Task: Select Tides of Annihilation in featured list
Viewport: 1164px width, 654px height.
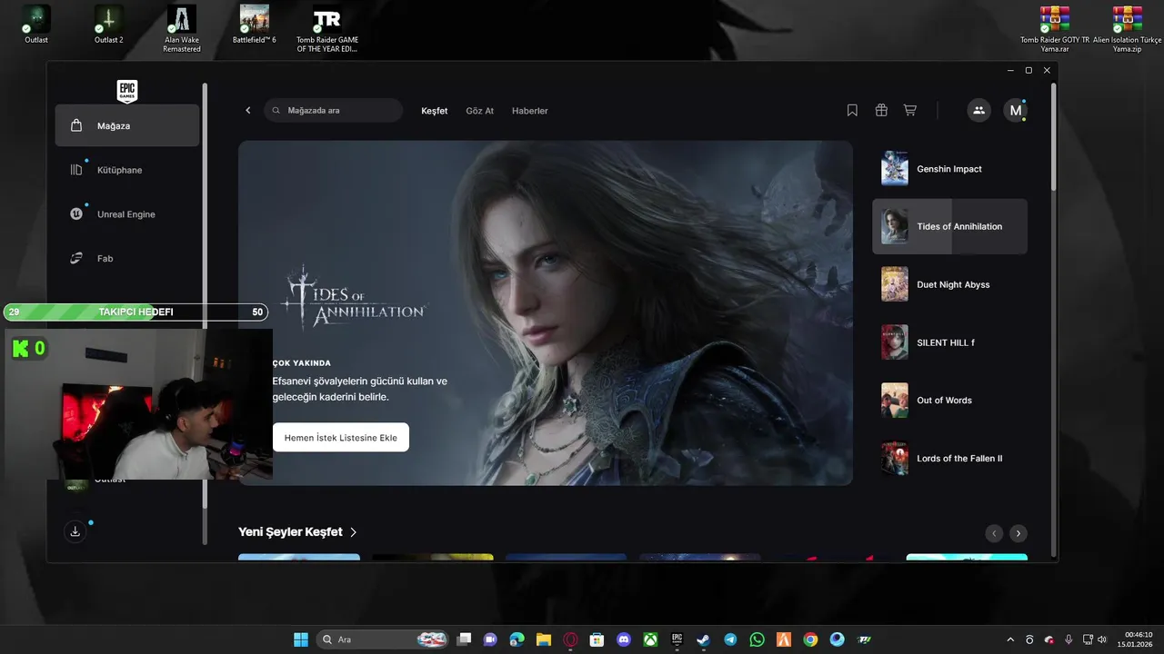Action: (x=949, y=226)
